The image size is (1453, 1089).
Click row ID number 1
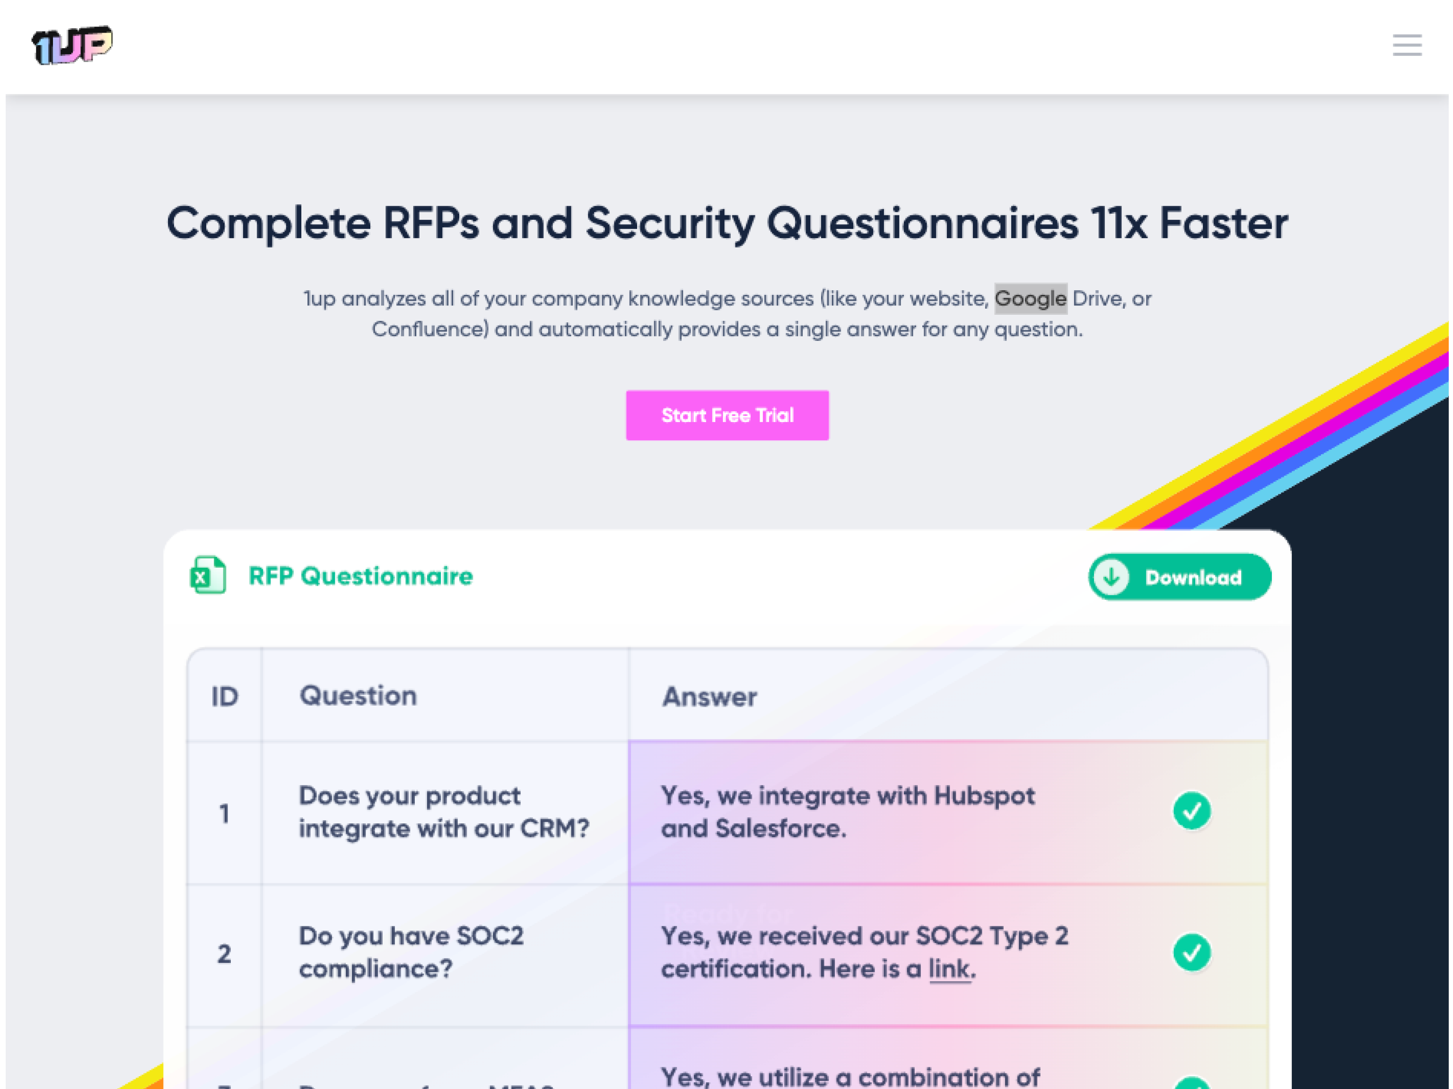[x=225, y=814]
